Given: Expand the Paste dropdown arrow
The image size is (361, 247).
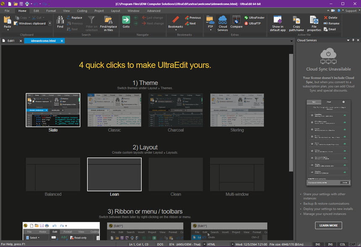Looking at the screenshot, I should (8, 30).
